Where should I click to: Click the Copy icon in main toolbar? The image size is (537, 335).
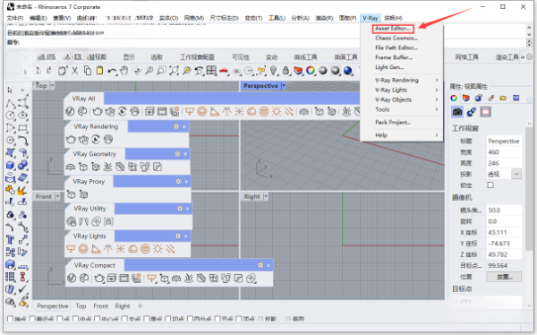pos(88,71)
